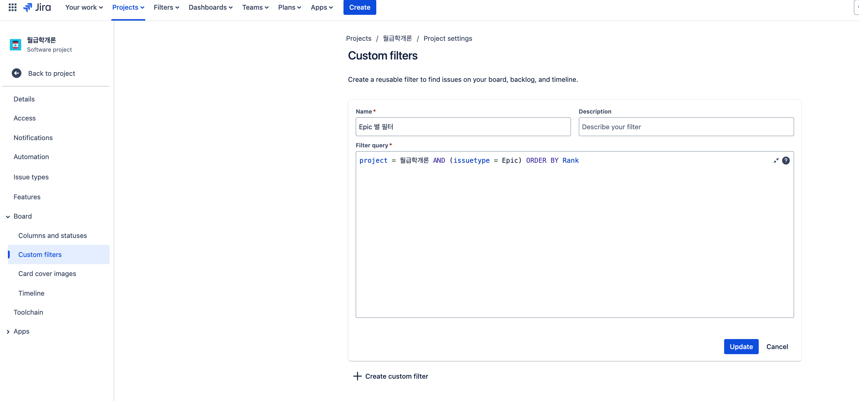Click the Describe your filter field
The width and height of the screenshot is (859, 401).
(686, 127)
